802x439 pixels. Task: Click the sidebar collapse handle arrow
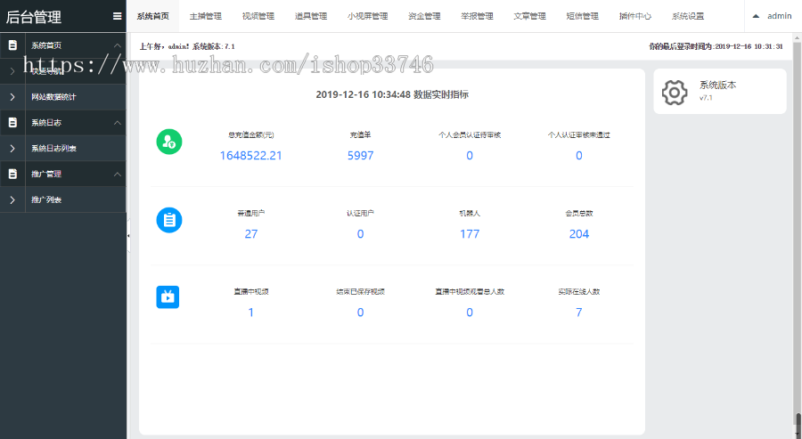[x=128, y=236]
